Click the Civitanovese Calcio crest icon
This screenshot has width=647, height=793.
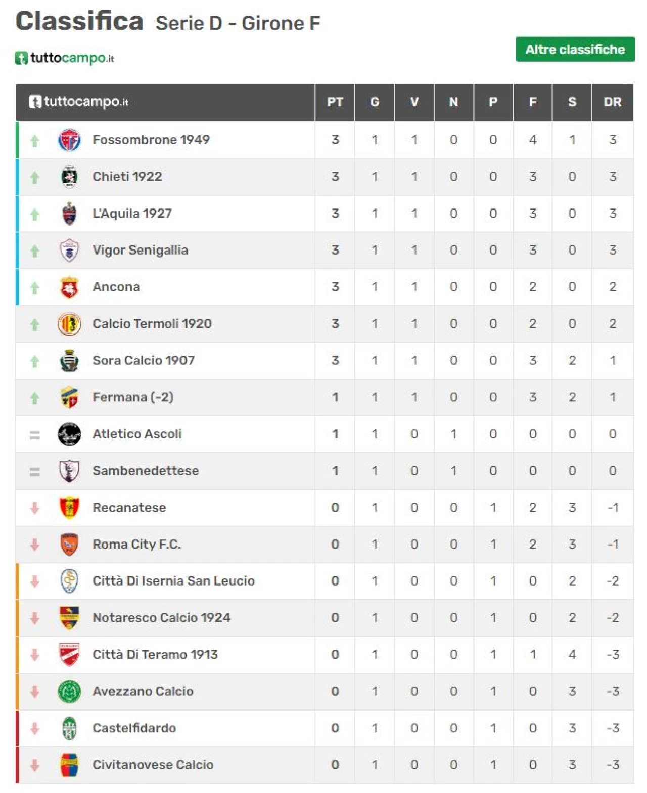[x=69, y=765]
